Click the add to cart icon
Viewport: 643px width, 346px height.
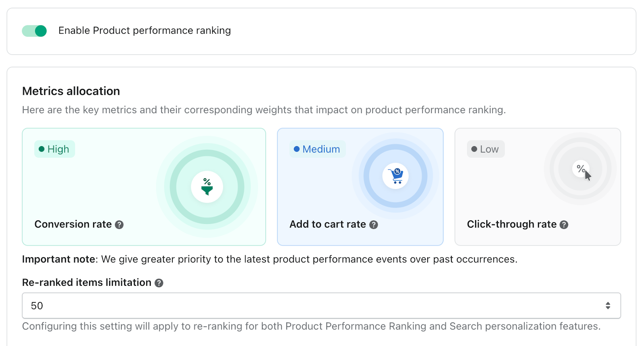395,176
